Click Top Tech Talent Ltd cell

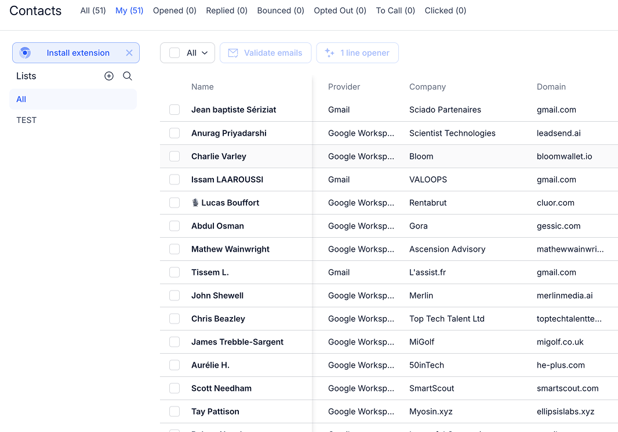pyautogui.click(x=447, y=318)
